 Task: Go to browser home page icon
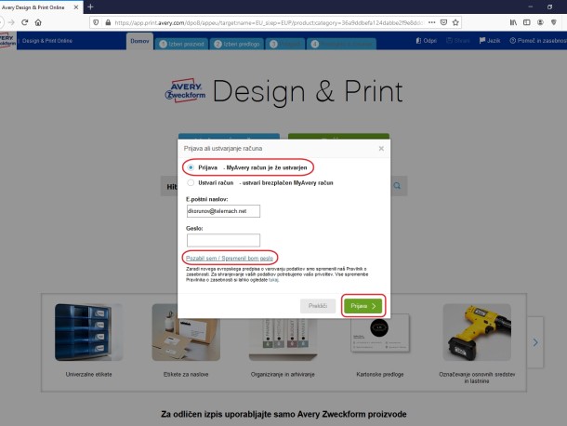pyautogui.click(x=38, y=22)
